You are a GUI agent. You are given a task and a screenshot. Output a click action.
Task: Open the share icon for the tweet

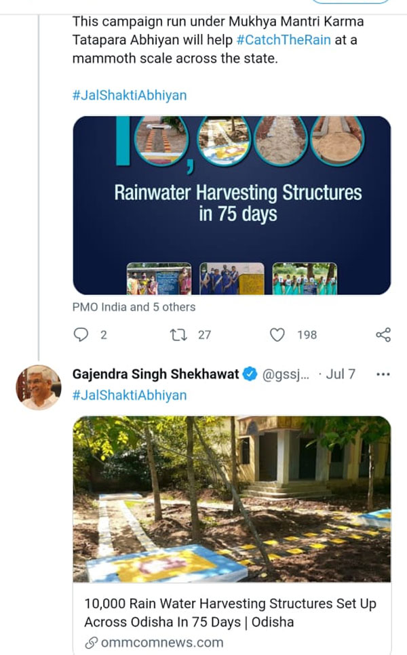(x=383, y=334)
